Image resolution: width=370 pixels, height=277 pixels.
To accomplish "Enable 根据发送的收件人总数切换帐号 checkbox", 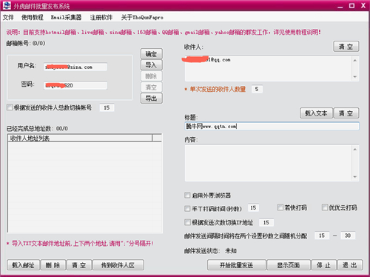I will tap(10, 107).
